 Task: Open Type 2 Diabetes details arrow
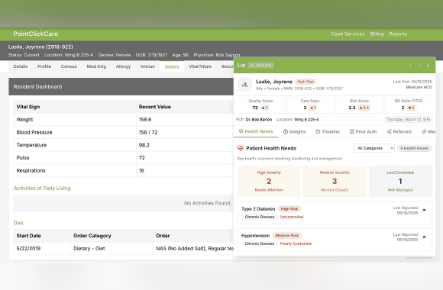424,211
